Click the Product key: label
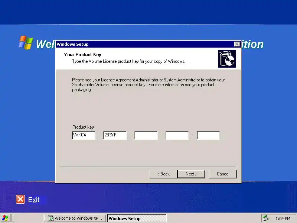The image size is (297, 223). [84, 127]
